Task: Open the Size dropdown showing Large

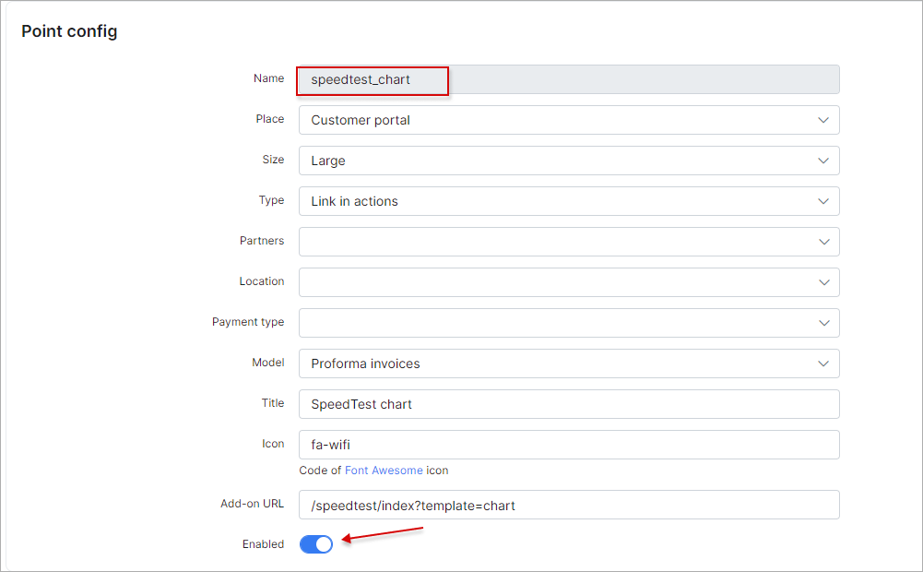Action: pyautogui.click(x=569, y=161)
